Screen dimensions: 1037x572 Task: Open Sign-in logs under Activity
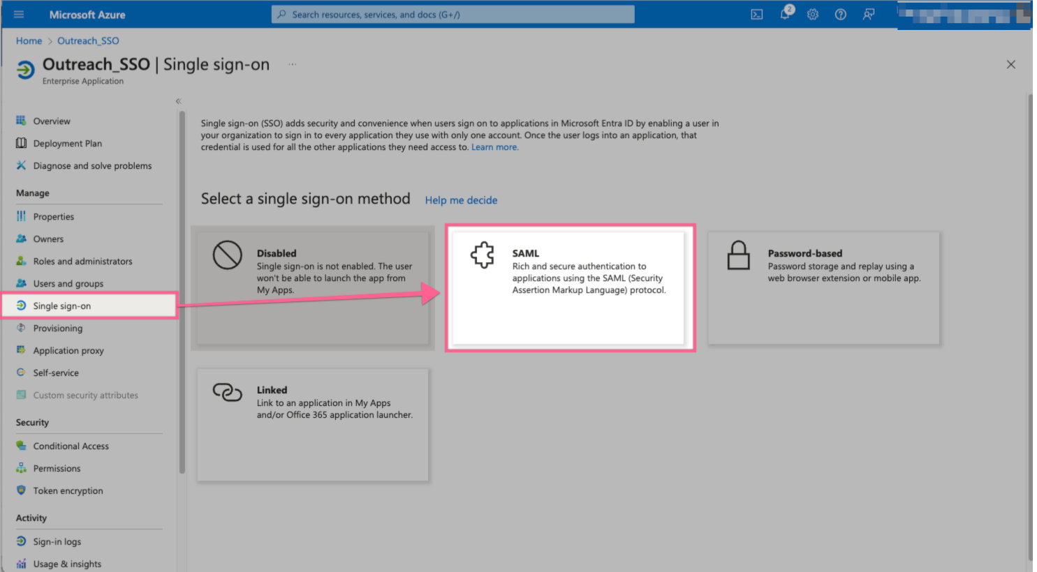(57, 541)
